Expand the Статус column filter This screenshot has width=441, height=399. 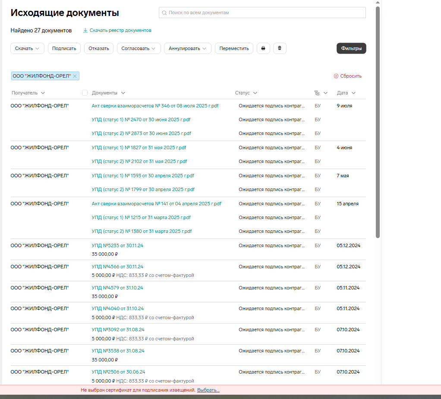[255, 93]
